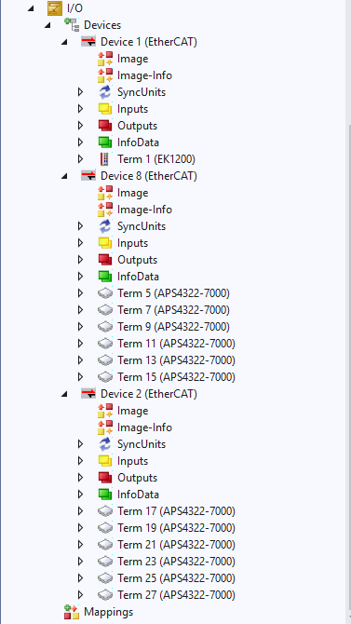Viewport: 351px width, 624px height.
Task: Click the SyncUnits icon under Device 2
Action: click(105, 443)
